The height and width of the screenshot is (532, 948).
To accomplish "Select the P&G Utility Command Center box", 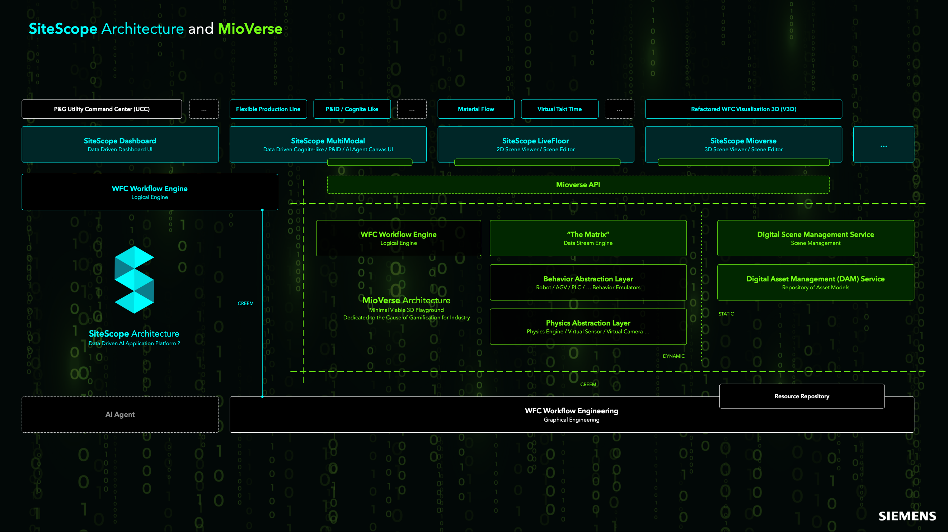I will click(x=102, y=109).
